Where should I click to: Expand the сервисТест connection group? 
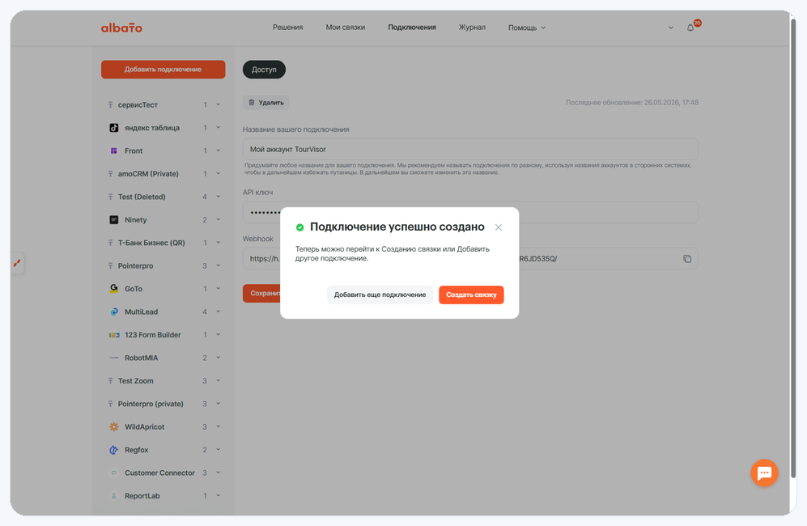219,104
